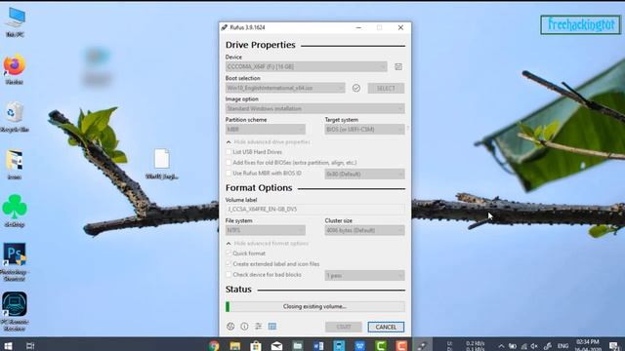Click the CANCEL button
Image resolution: width=625 pixels, height=351 pixels.
coord(386,327)
